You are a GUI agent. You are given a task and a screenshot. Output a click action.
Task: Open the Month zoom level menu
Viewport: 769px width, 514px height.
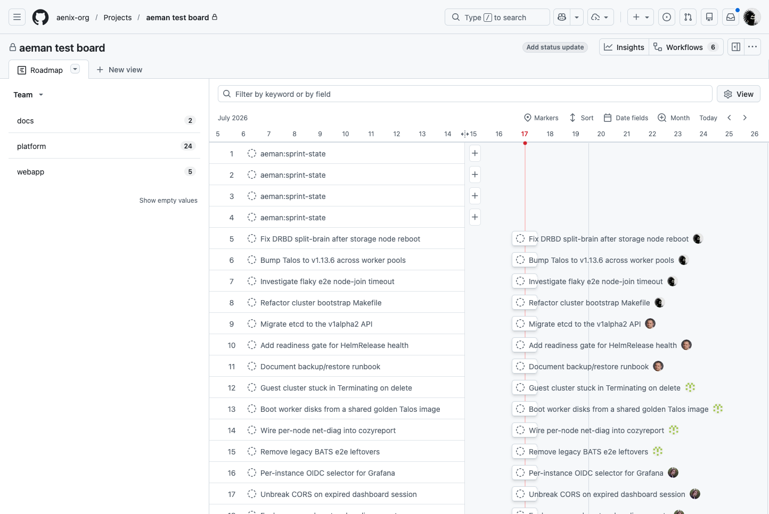674,118
